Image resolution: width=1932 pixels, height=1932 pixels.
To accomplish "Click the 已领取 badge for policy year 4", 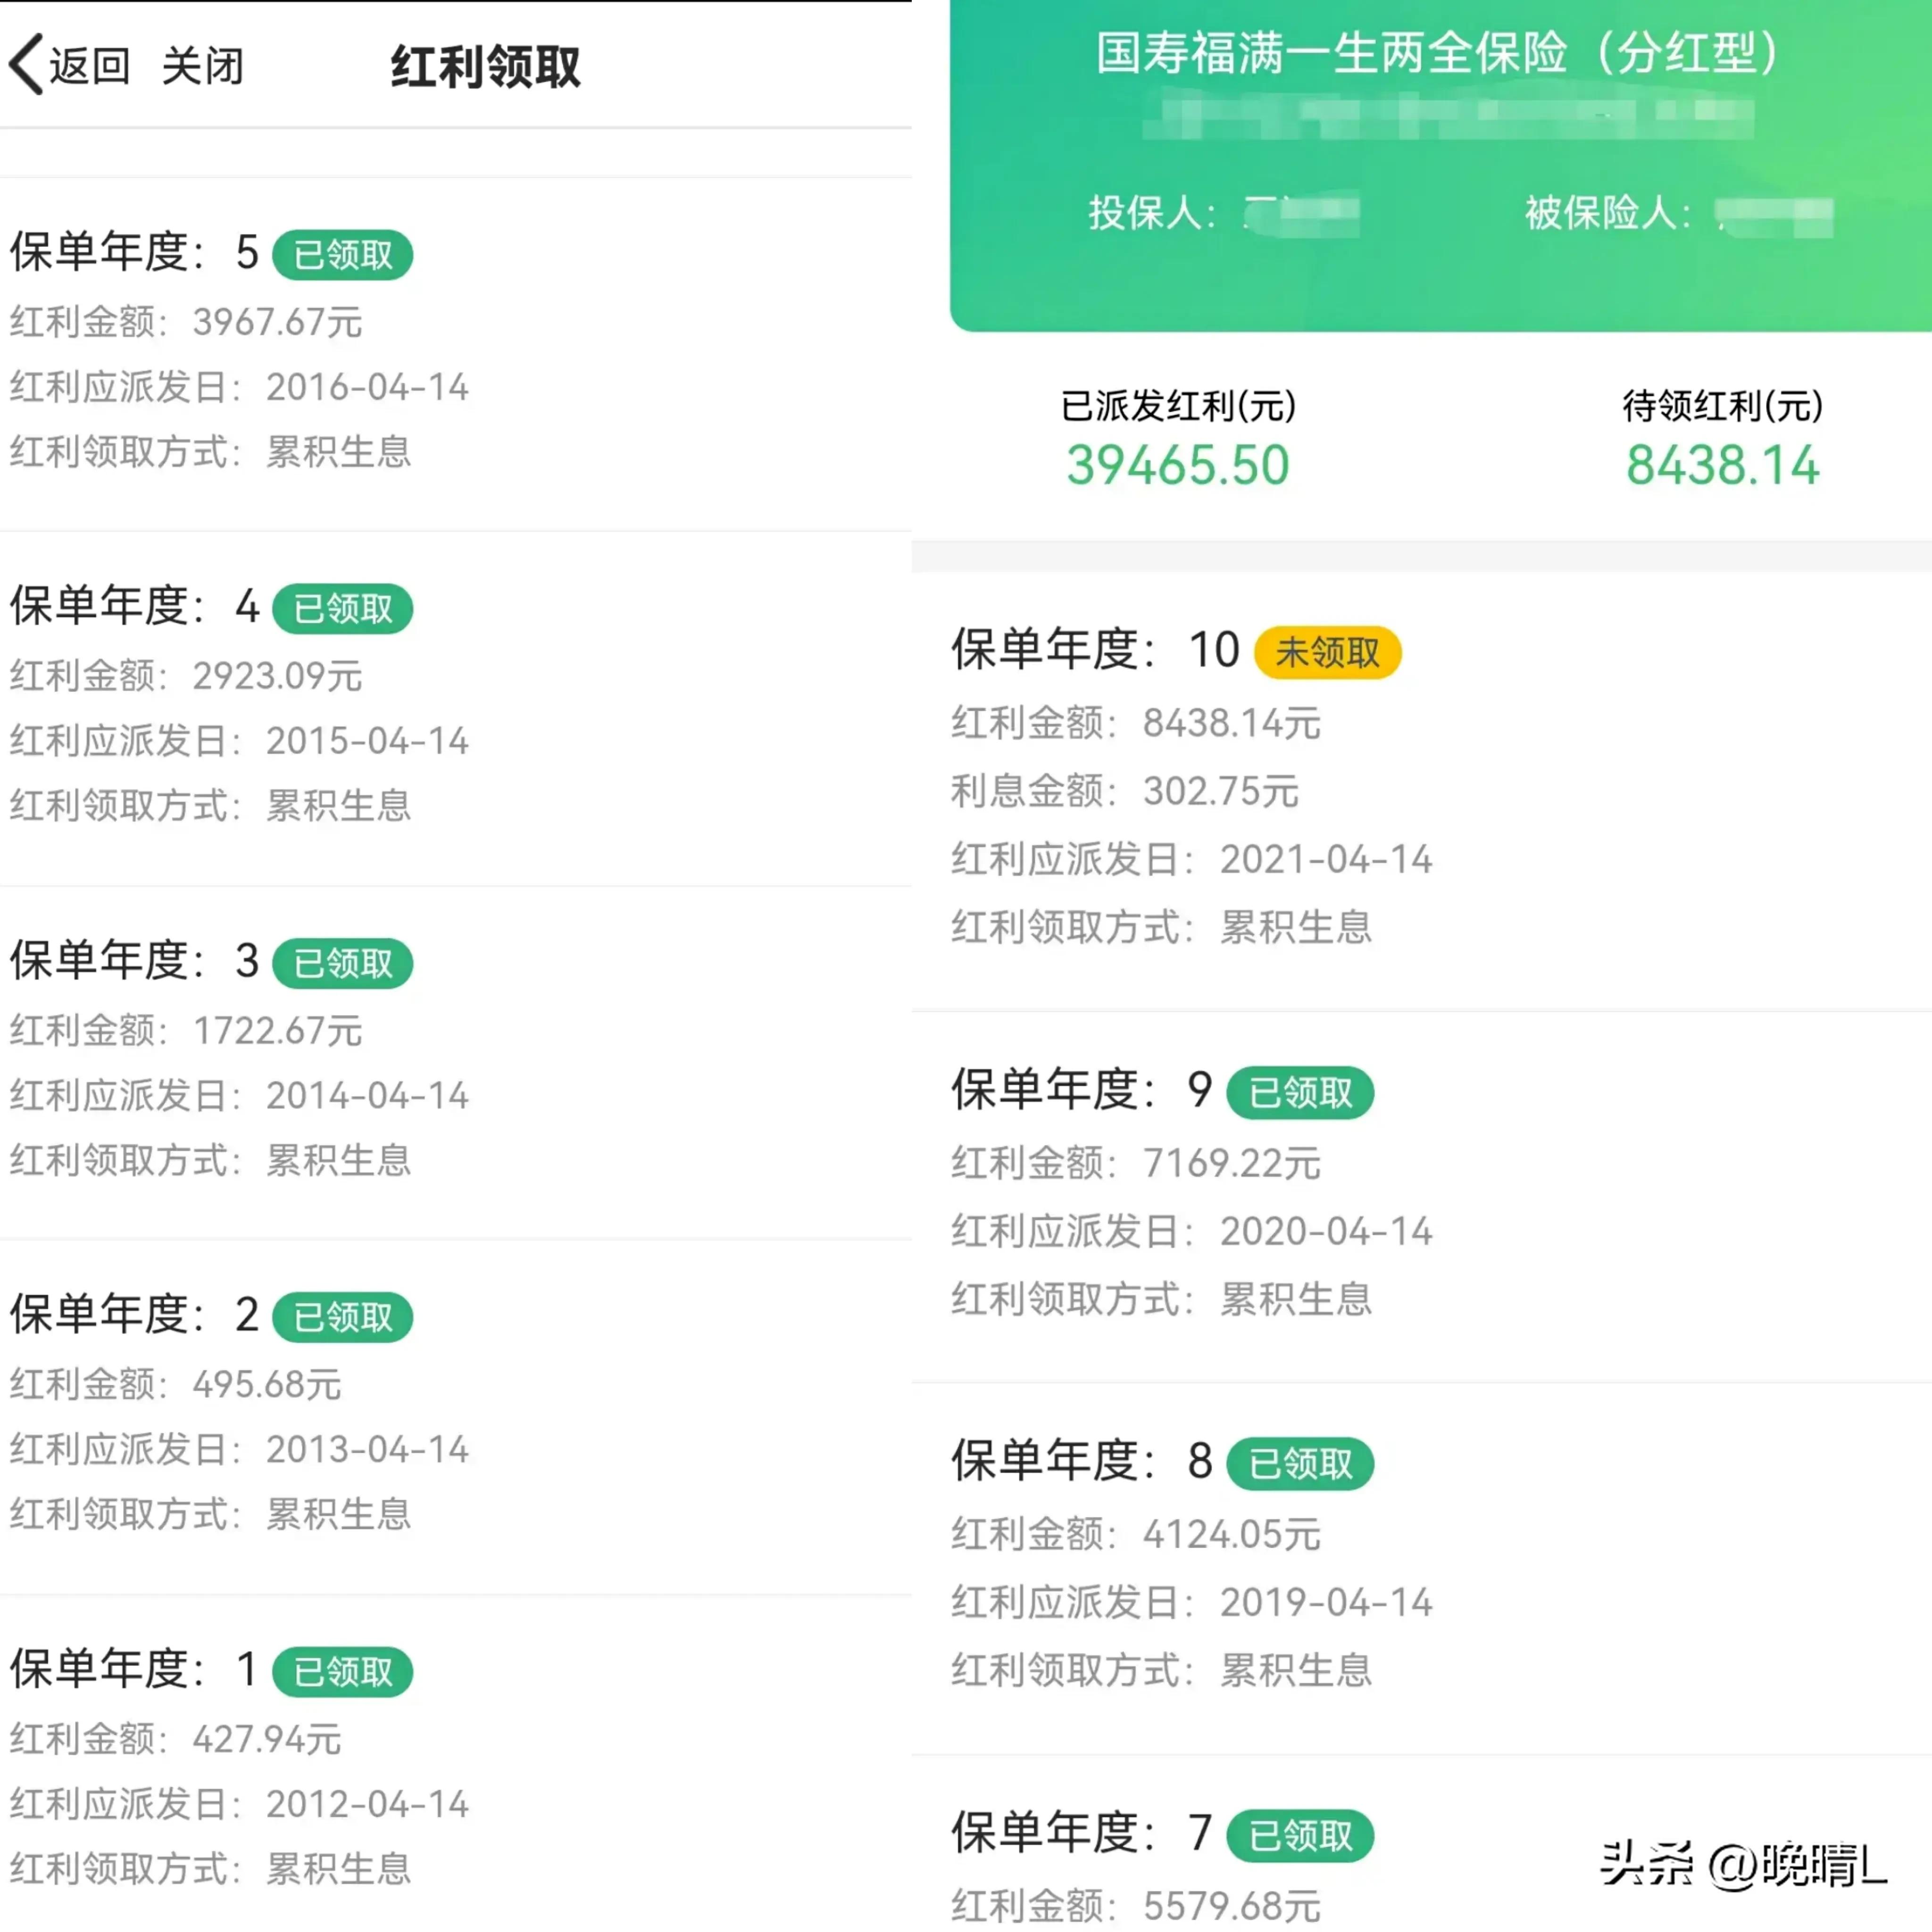I will point(343,609).
